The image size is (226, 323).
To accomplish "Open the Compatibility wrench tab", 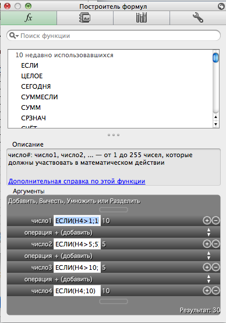I will click(x=198, y=18).
